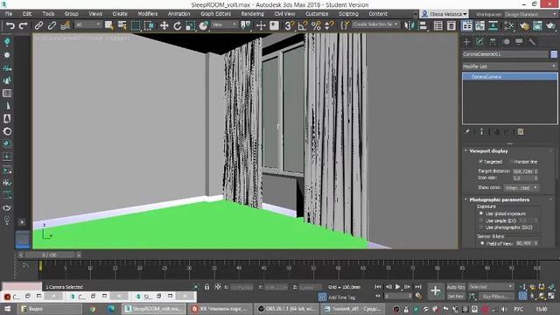The height and width of the screenshot is (315, 560).
Task: Activate the Select and Move tool
Action: coord(164,25)
